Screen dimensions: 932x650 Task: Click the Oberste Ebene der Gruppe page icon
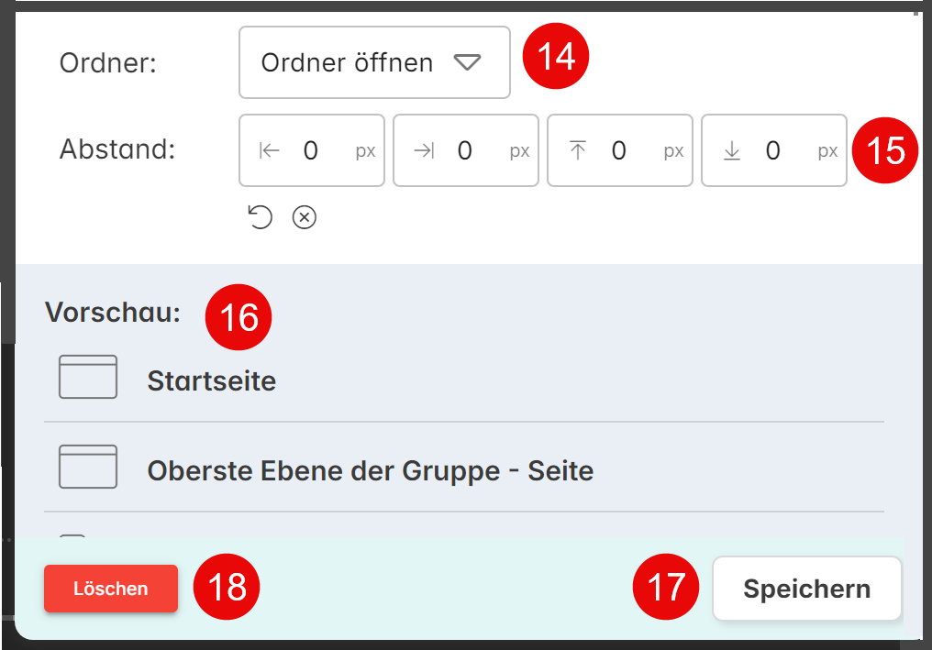tap(88, 467)
